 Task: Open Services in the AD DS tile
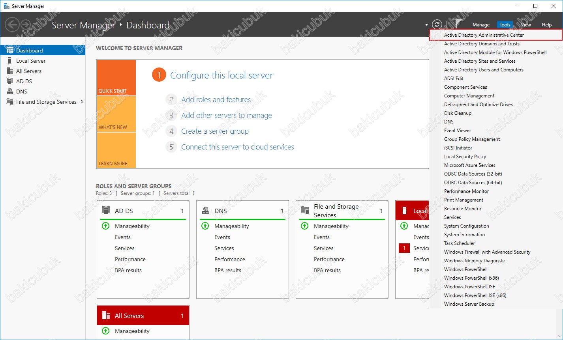[x=125, y=248]
